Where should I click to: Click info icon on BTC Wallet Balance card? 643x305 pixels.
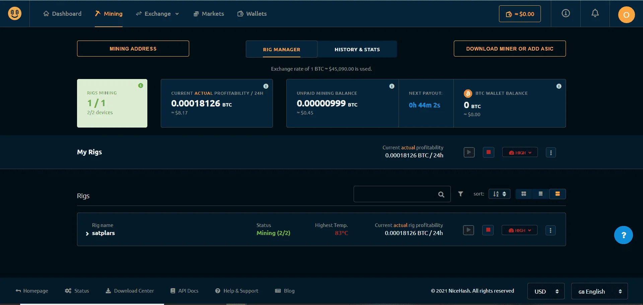click(559, 86)
